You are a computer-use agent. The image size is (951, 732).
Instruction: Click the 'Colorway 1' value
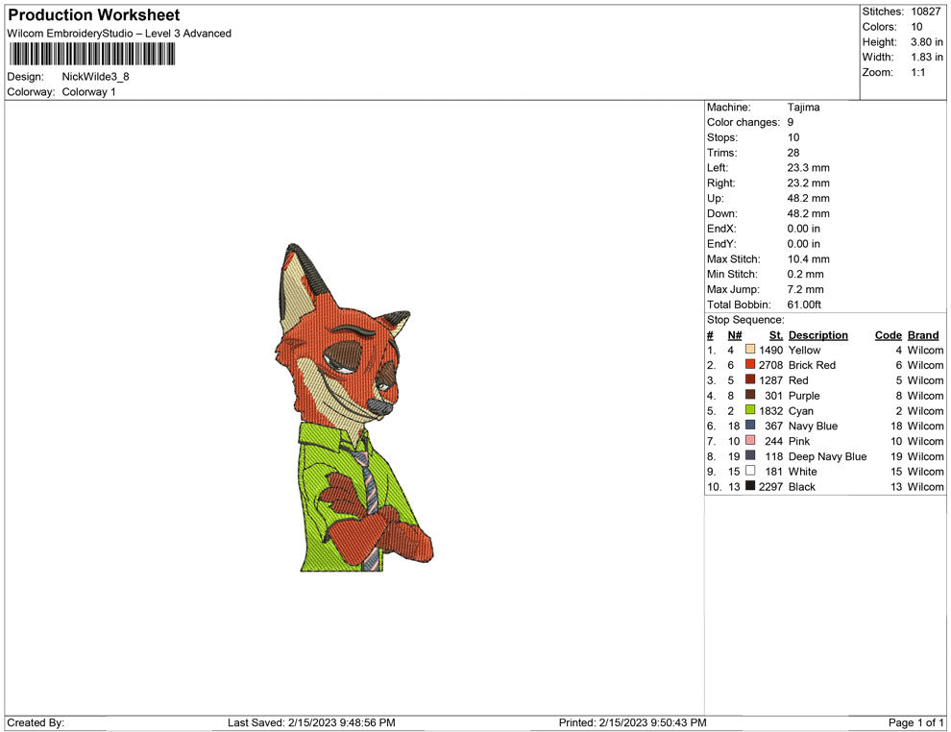pyautogui.click(x=88, y=91)
